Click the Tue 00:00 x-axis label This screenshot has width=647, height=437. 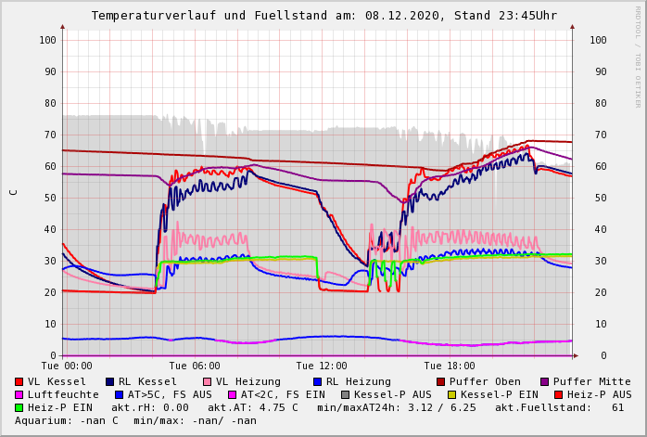coord(67,366)
